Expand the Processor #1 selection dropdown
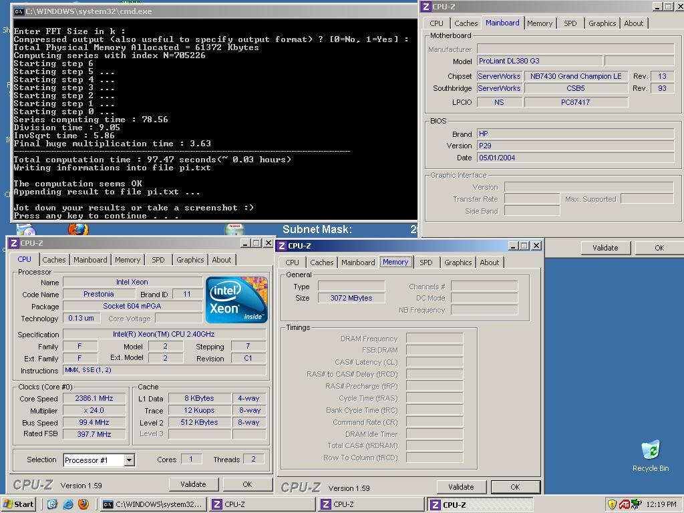This screenshot has width=684, height=513. pos(129,460)
